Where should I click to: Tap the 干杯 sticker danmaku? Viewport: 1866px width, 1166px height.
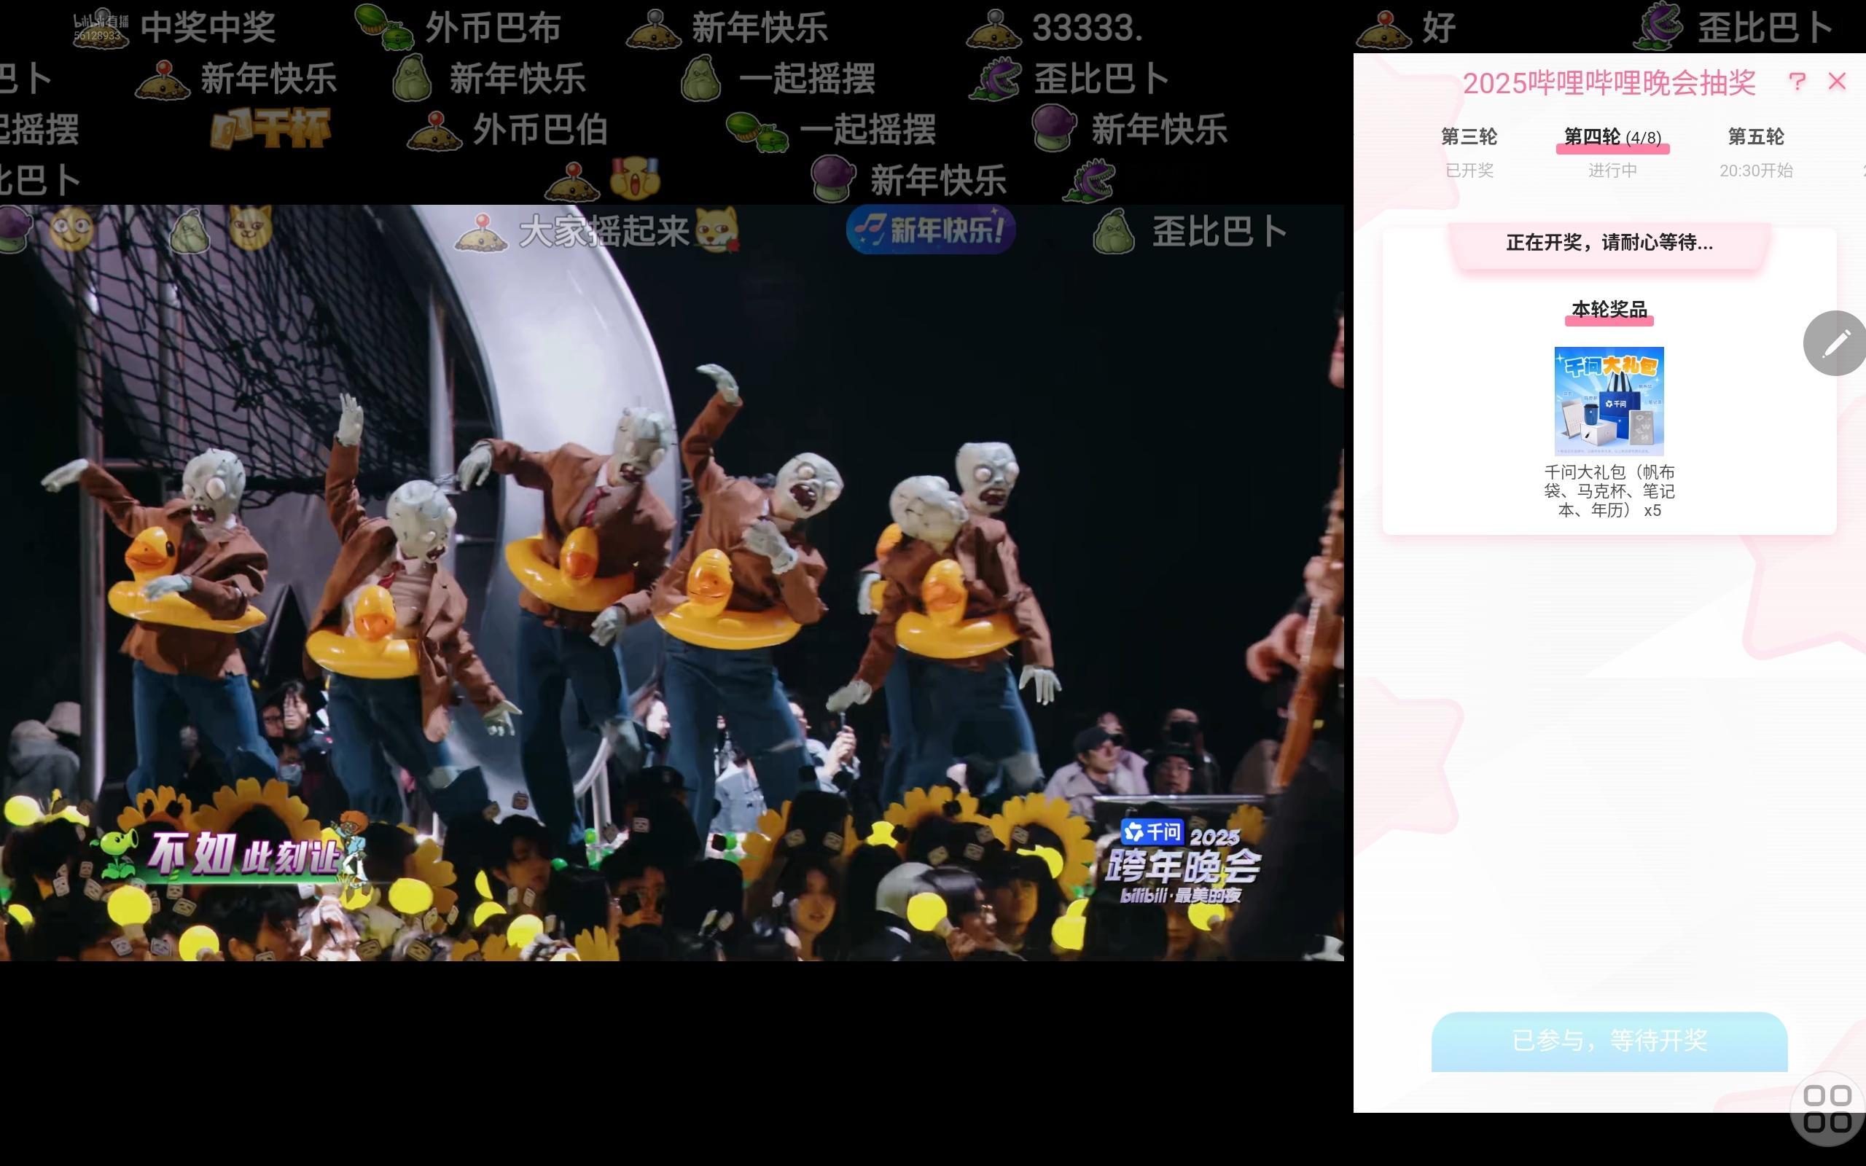tap(271, 128)
